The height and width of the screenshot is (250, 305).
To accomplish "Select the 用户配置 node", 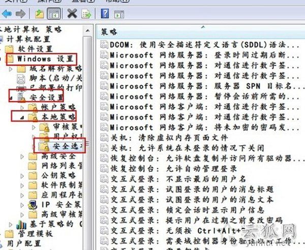I will (x=24, y=243).
